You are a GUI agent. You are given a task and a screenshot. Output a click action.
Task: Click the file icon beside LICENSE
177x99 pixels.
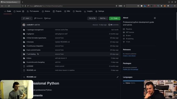click(x=24, y=66)
